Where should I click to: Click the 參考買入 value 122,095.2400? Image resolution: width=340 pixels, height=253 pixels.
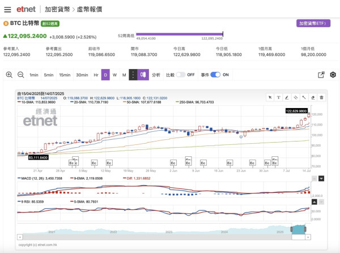click(x=16, y=54)
